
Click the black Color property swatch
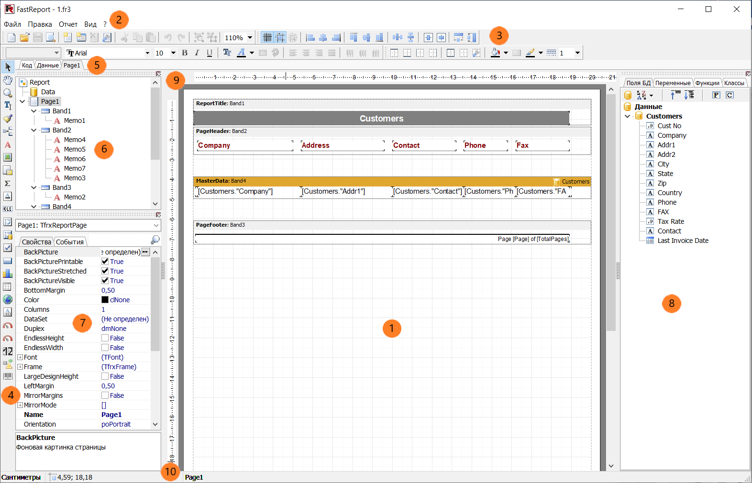pyautogui.click(x=105, y=300)
